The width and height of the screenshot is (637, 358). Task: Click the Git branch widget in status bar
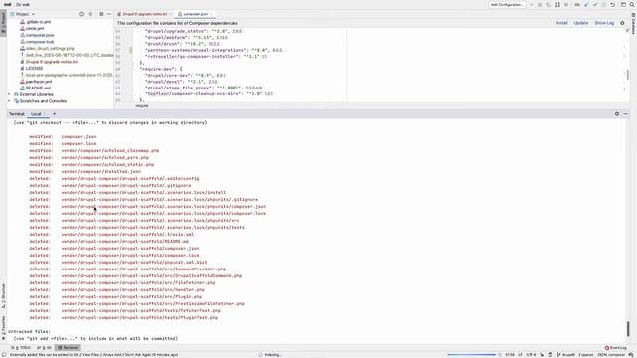565,355
